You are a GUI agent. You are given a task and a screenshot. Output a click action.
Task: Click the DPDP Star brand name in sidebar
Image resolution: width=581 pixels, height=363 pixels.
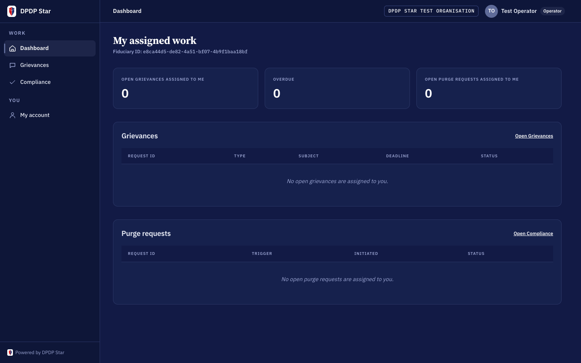[36, 11]
